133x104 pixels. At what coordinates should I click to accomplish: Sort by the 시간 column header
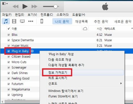click(x=99, y=28)
